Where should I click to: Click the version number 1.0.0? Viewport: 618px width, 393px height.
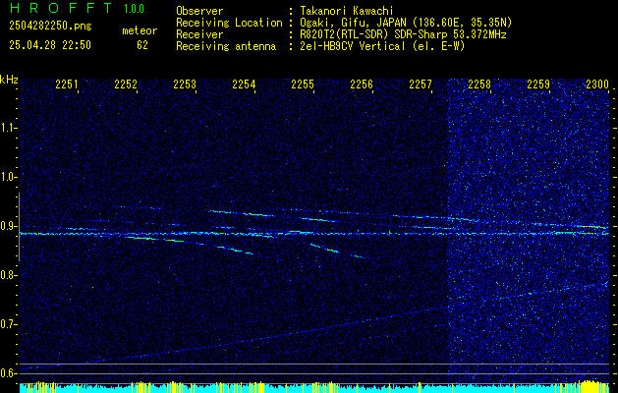tap(134, 9)
